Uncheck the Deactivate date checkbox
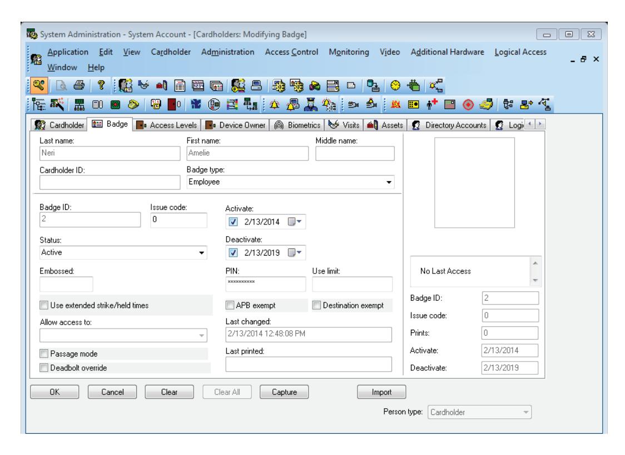The width and height of the screenshot is (625, 455). [x=233, y=253]
